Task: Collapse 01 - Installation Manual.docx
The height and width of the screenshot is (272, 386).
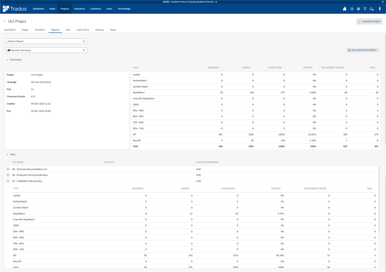Action: [x=7, y=181]
